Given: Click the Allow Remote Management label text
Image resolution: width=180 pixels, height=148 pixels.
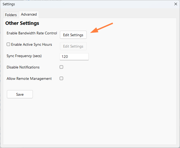Looking at the screenshot, I should 29,79.
